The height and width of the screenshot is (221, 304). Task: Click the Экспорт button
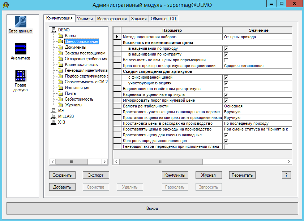pyautogui.click(x=96, y=175)
